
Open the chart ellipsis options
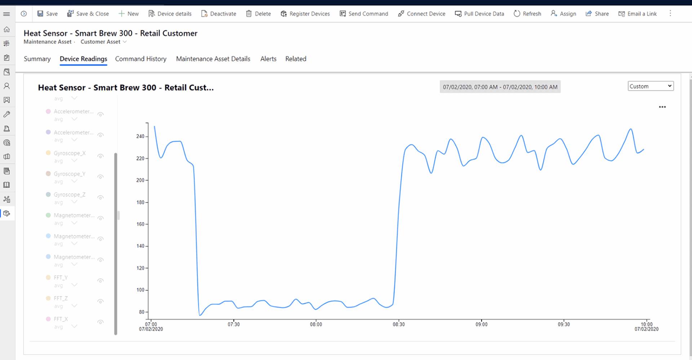662,107
